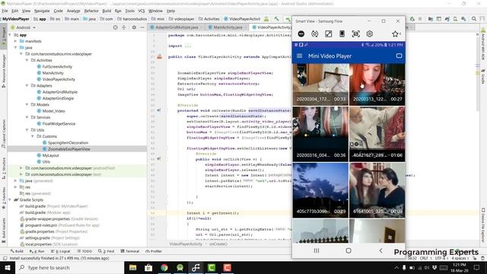The image size is (487, 274).
Task: Click the fullscreen arrow icon in Smart View
Action: [328, 33]
